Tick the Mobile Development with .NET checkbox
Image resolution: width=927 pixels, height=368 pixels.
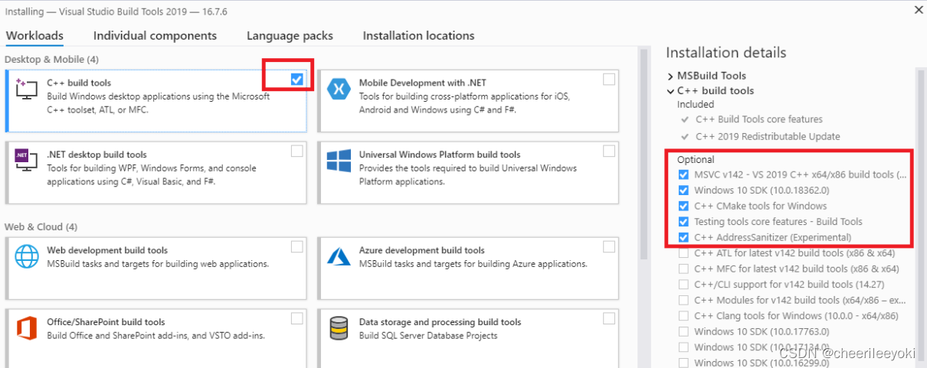(608, 79)
